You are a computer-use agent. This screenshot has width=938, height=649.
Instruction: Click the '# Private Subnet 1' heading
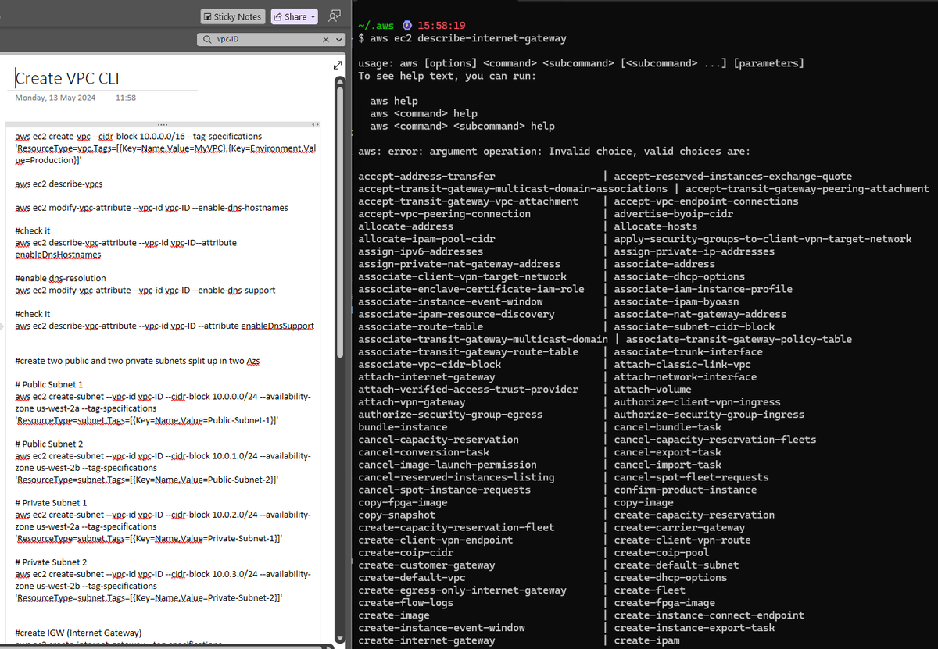click(x=51, y=503)
